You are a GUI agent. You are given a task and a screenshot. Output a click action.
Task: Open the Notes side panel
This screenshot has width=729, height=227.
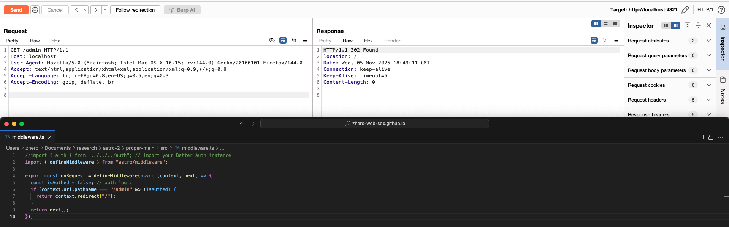click(723, 91)
